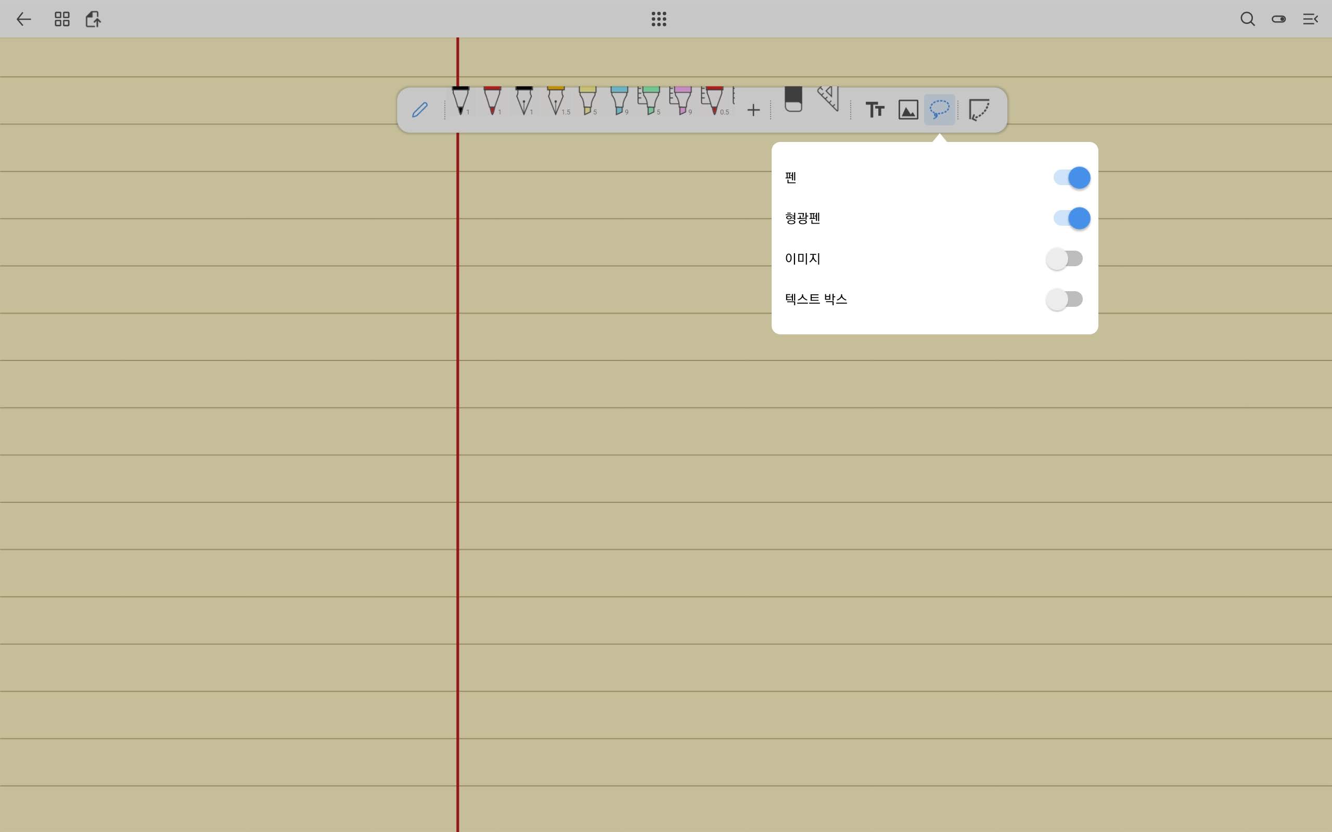The width and height of the screenshot is (1332, 832).
Task: Select the red ballpoint pen size 1
Action: [493, 101]
